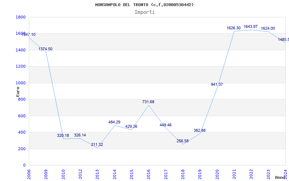Viewport: 289px width, 181px height.
Task: Select data label 211.32
Action: (x=97, y=144)
